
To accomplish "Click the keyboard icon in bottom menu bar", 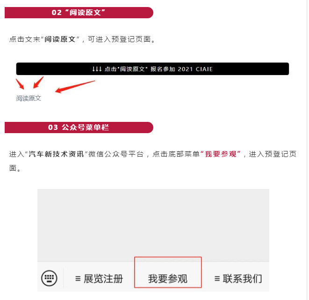I will coord(49,278).
